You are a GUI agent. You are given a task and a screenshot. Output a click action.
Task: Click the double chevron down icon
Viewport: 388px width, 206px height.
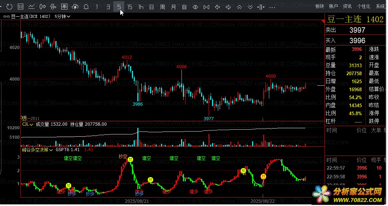[x=250, y=7]
